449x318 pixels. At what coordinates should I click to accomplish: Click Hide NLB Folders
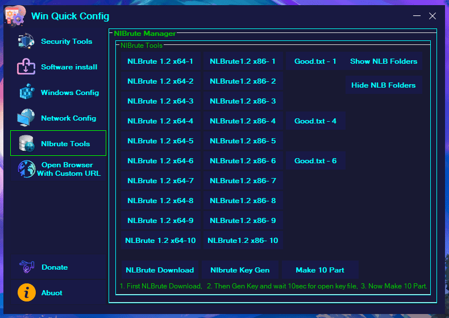(384, 85)
